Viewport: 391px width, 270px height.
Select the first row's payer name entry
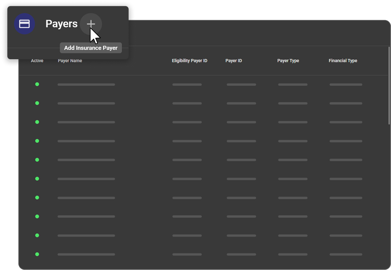tap(86, 84)
